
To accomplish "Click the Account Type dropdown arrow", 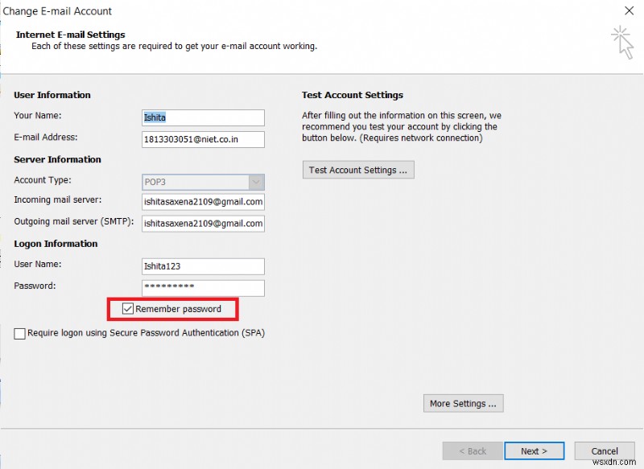I will tap(257, 181).
